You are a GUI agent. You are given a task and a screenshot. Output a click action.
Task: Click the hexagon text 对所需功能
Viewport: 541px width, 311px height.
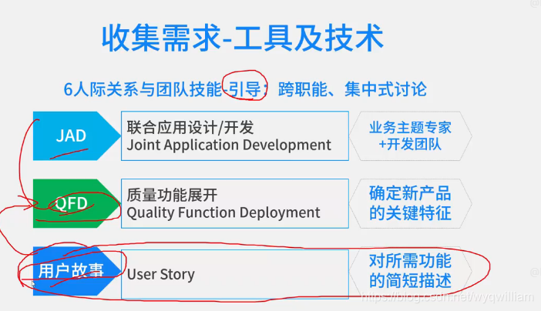(x=410, y=261)
